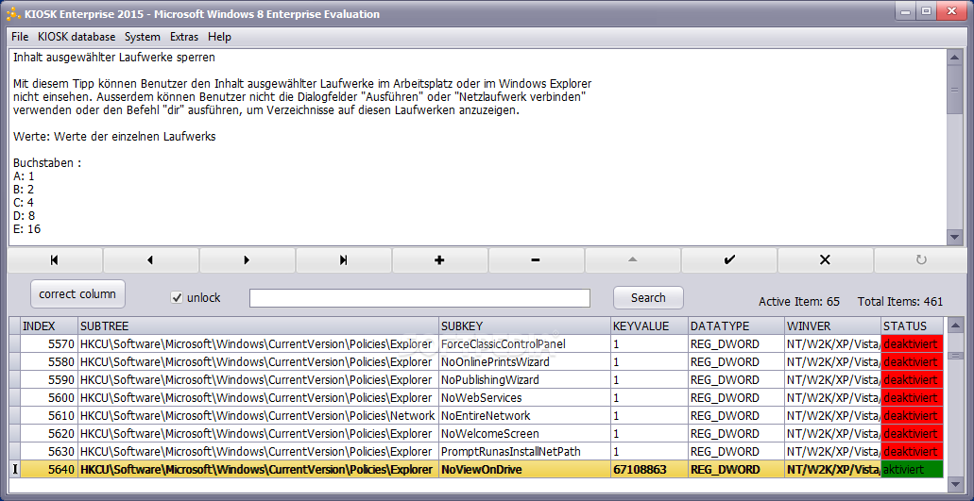
Task: Click the SUBTREE column header
Action: tap(258, 326)
